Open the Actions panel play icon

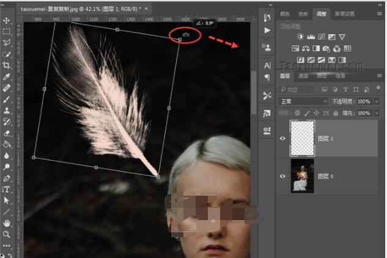(267, 31)
